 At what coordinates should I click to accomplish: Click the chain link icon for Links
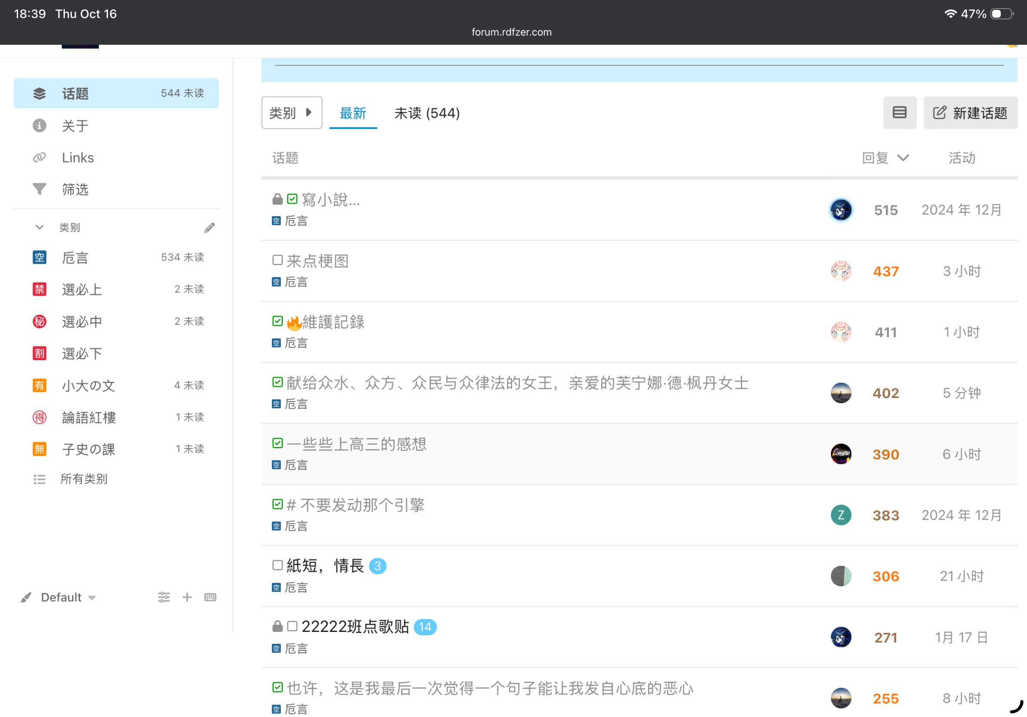(40, 157)
